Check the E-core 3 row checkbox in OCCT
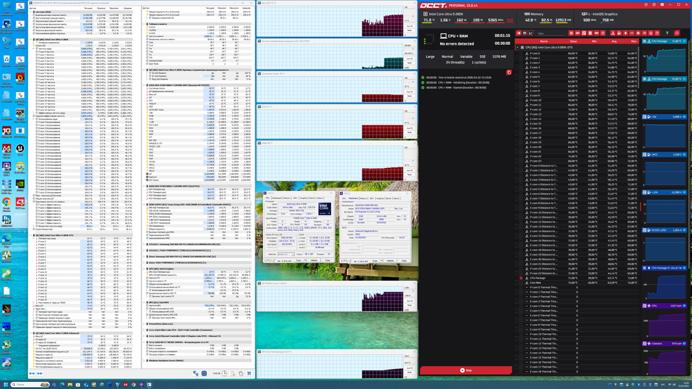 [521, 67]
